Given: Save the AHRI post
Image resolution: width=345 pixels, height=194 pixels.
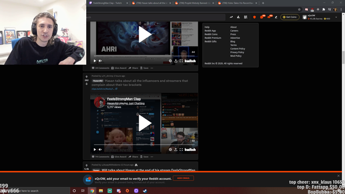Looking at the screenshot, I should [x=144, y=68].
